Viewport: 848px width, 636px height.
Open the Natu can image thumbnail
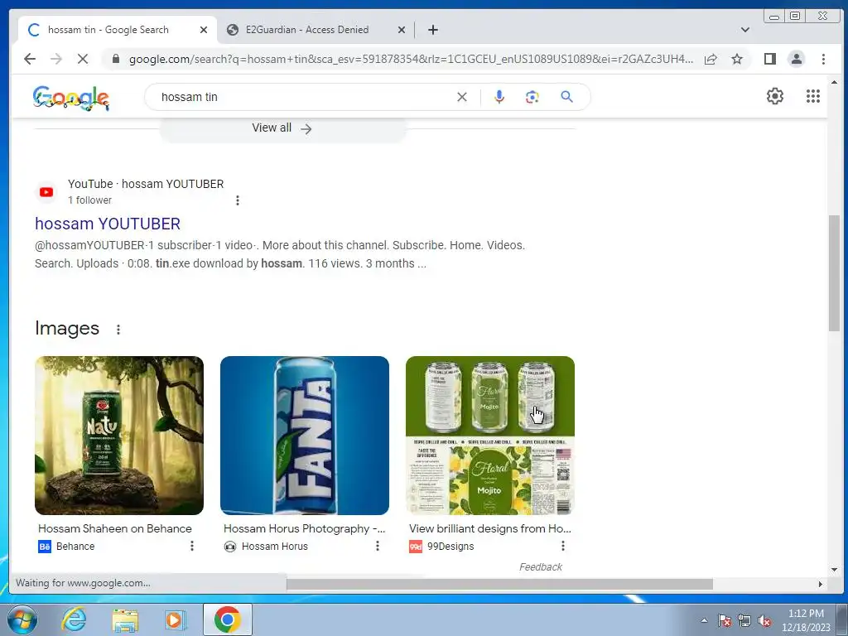(x=119, y=436)
